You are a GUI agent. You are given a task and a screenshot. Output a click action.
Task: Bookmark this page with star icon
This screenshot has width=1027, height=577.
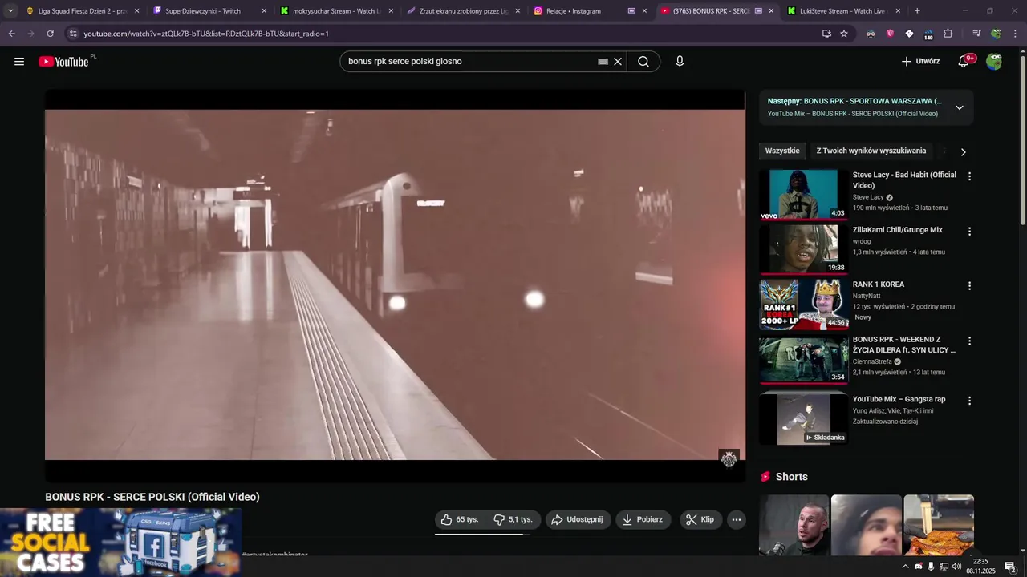844,34
